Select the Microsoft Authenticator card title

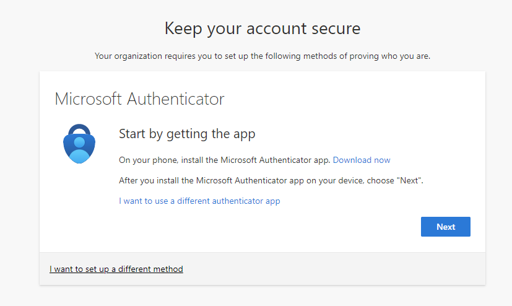click(139, 99)
